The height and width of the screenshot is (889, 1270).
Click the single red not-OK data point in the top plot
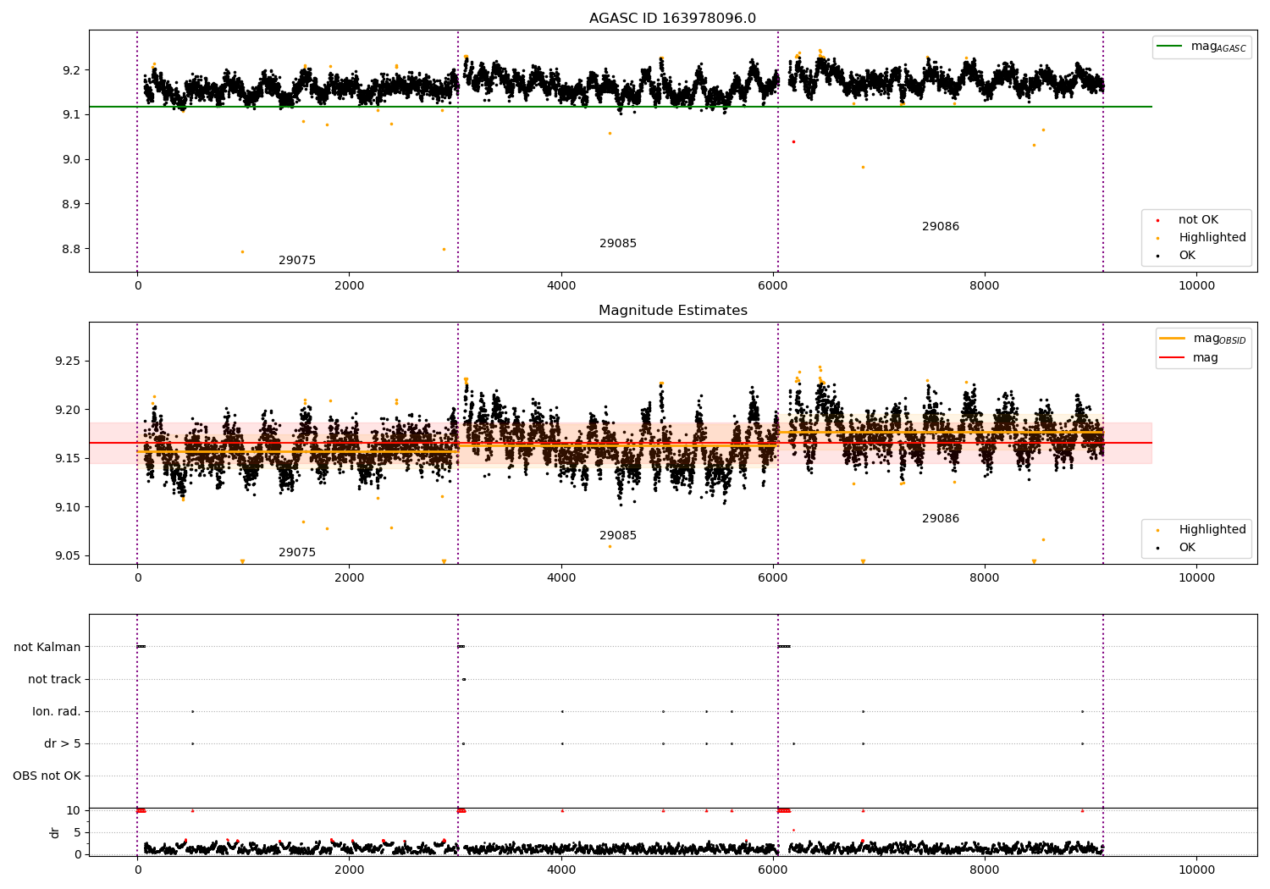793,141
